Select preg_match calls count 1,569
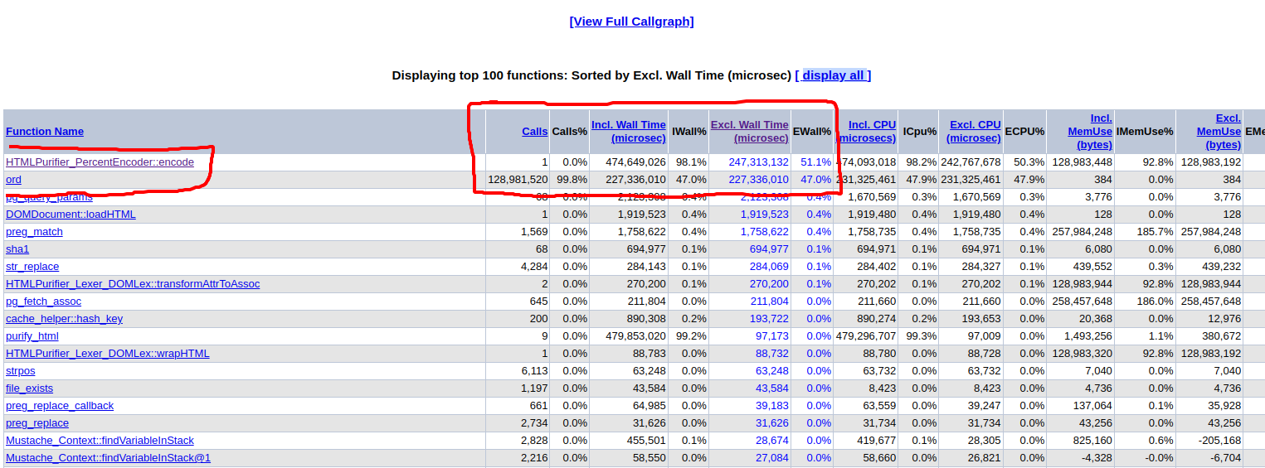 point(534,232)
